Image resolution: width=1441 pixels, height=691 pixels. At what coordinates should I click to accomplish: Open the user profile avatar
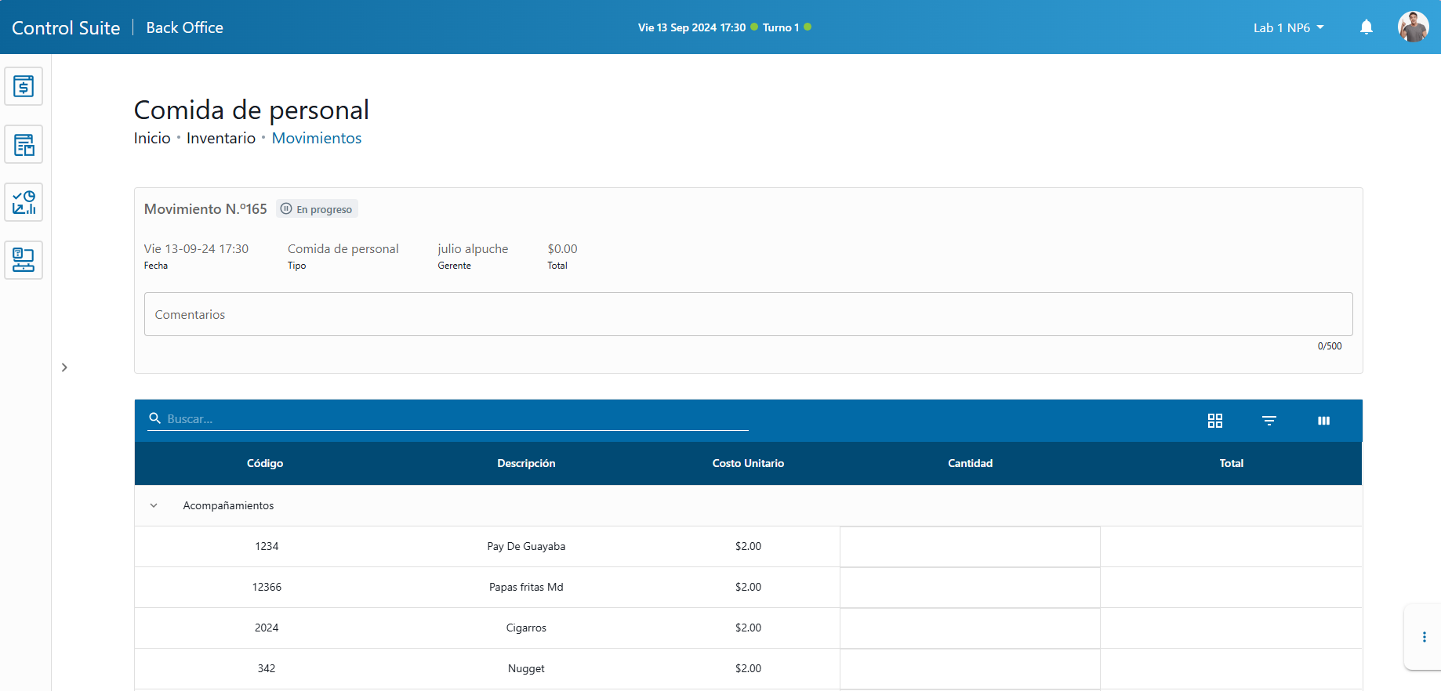pyautogui.click(x=1413, y=27)
